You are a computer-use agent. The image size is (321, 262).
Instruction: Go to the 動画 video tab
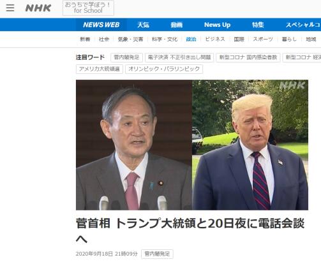point(176,25)
